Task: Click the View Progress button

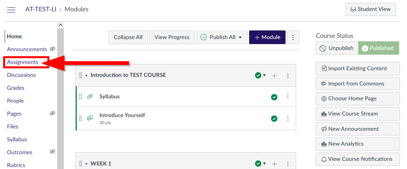Action: [172, 37]
